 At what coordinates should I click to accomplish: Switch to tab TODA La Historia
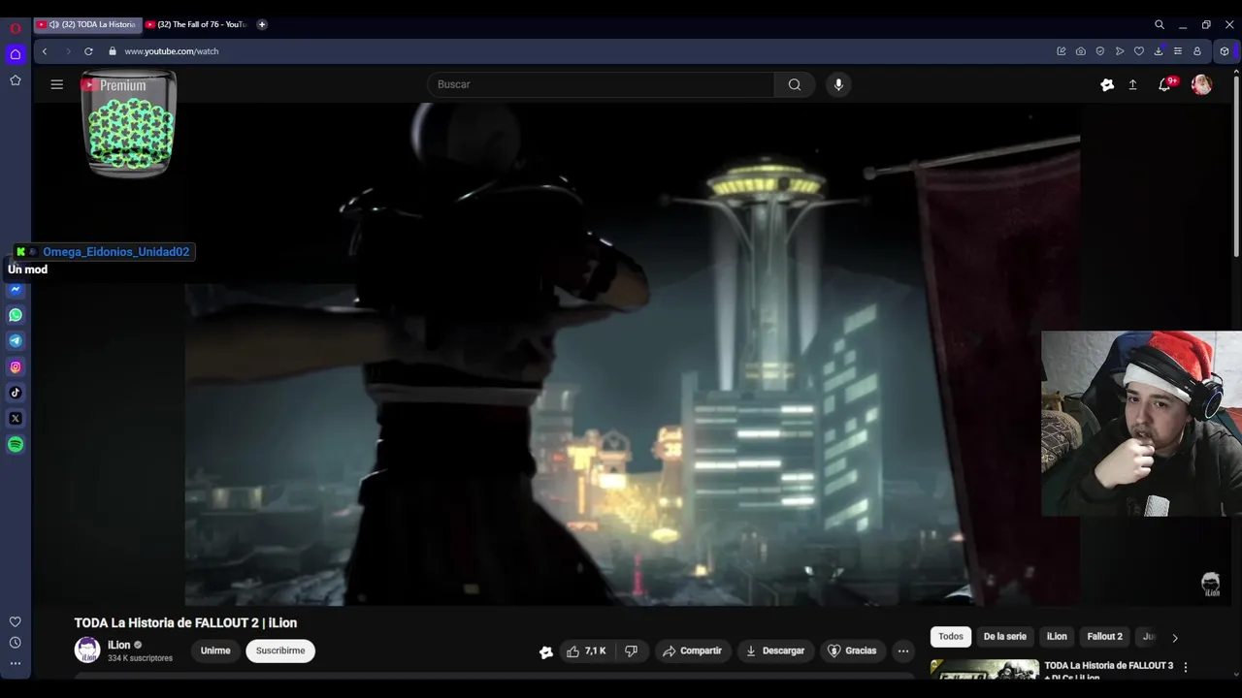click(88, 24)
